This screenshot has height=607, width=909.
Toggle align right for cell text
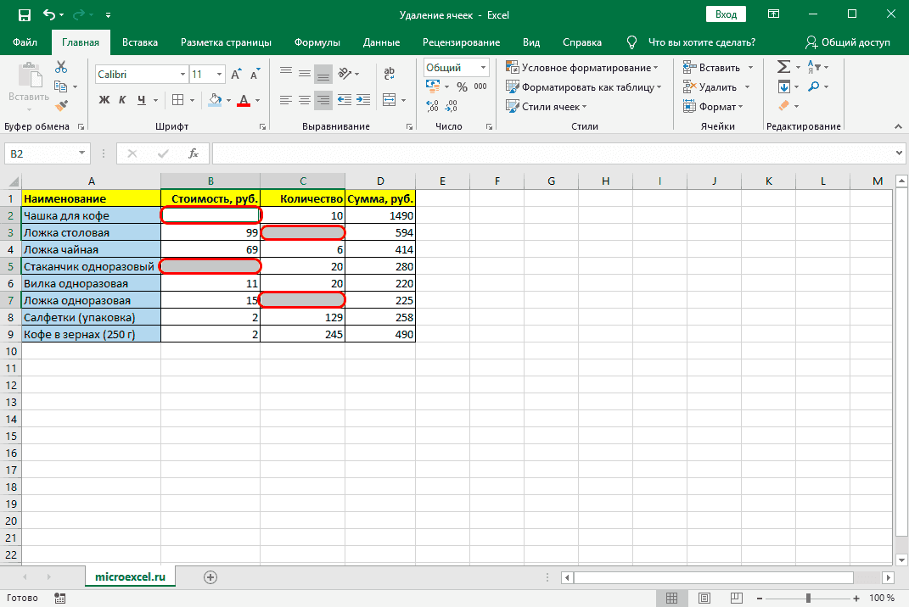click(x=323, y=100)
